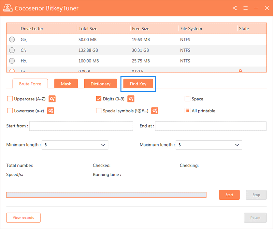This screenshot has width=273, height=229.
Task: Click the Checked label
Action: [102, 166]
